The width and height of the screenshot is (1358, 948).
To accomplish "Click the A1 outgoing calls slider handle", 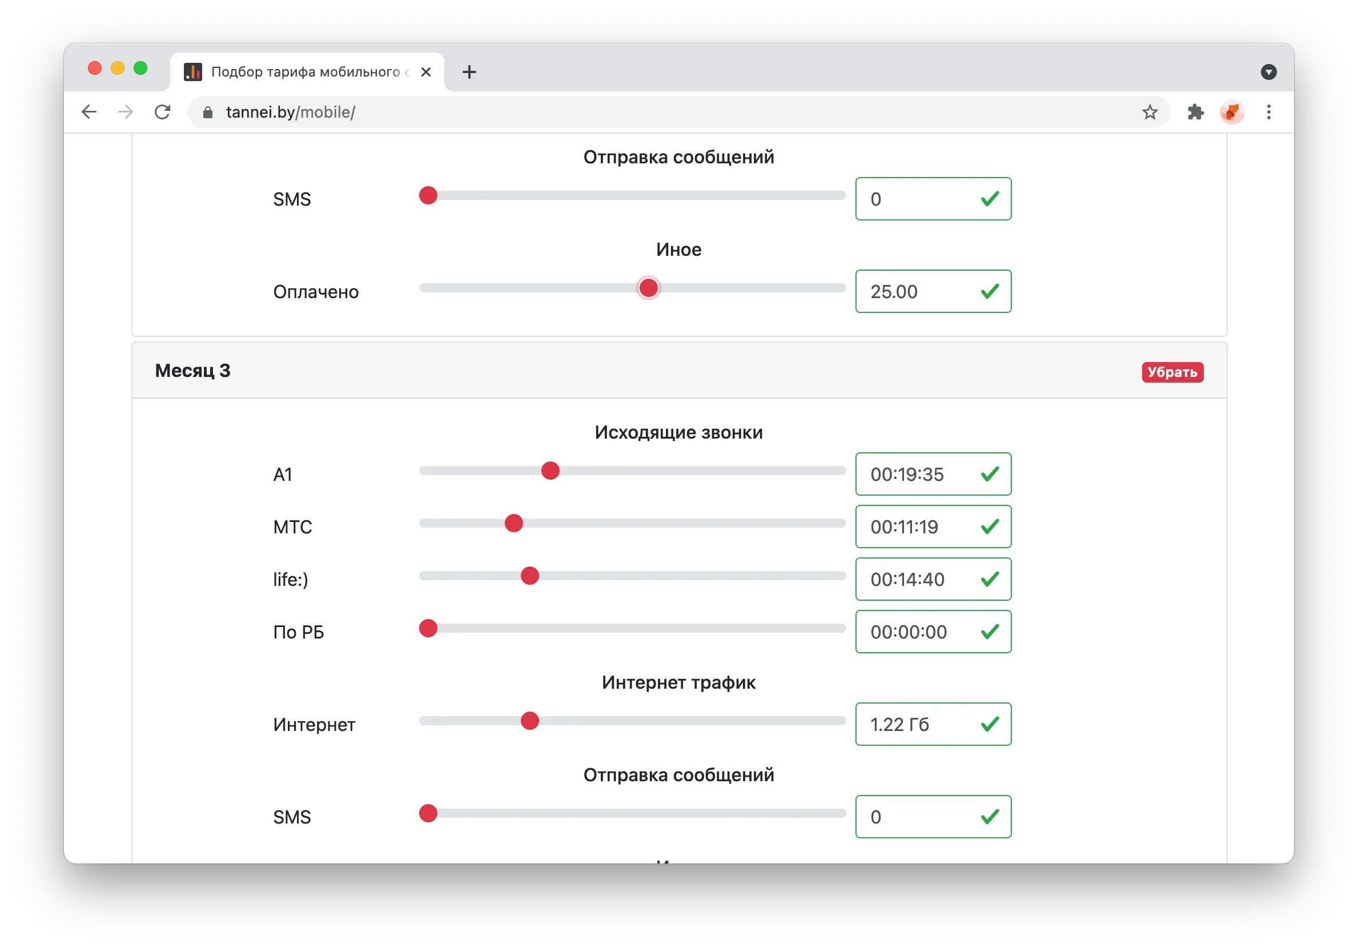I will click(x=550, y=471).
